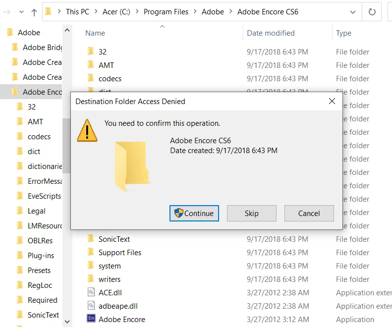392x328 pixels.
Task: Click navigation pane scrollbar thumb
Action: pyautogui.click(x=66, y=146)
